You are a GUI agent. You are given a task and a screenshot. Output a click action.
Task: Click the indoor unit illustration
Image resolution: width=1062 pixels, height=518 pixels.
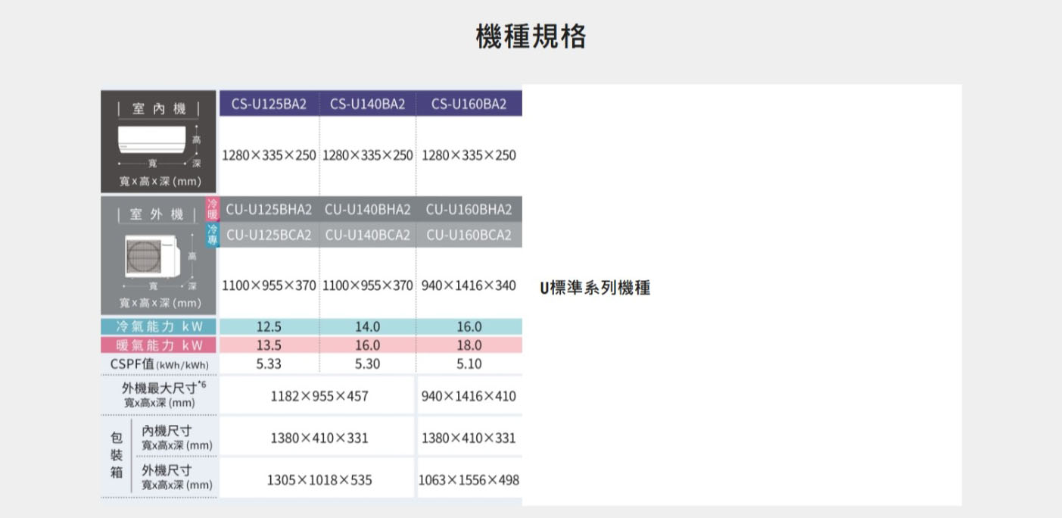click(151, 139)
